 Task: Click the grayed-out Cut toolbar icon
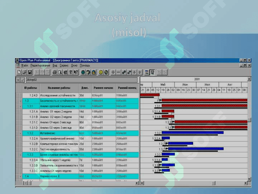(x=37, y=72)
